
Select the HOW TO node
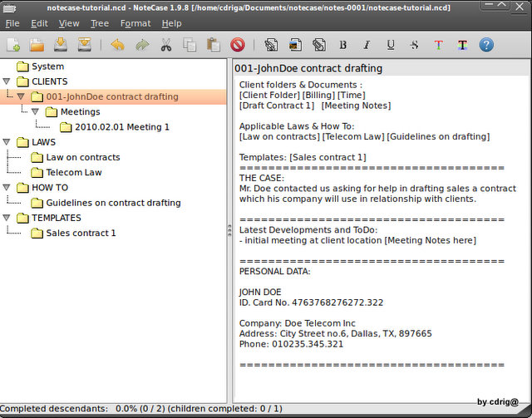[50, 188]
